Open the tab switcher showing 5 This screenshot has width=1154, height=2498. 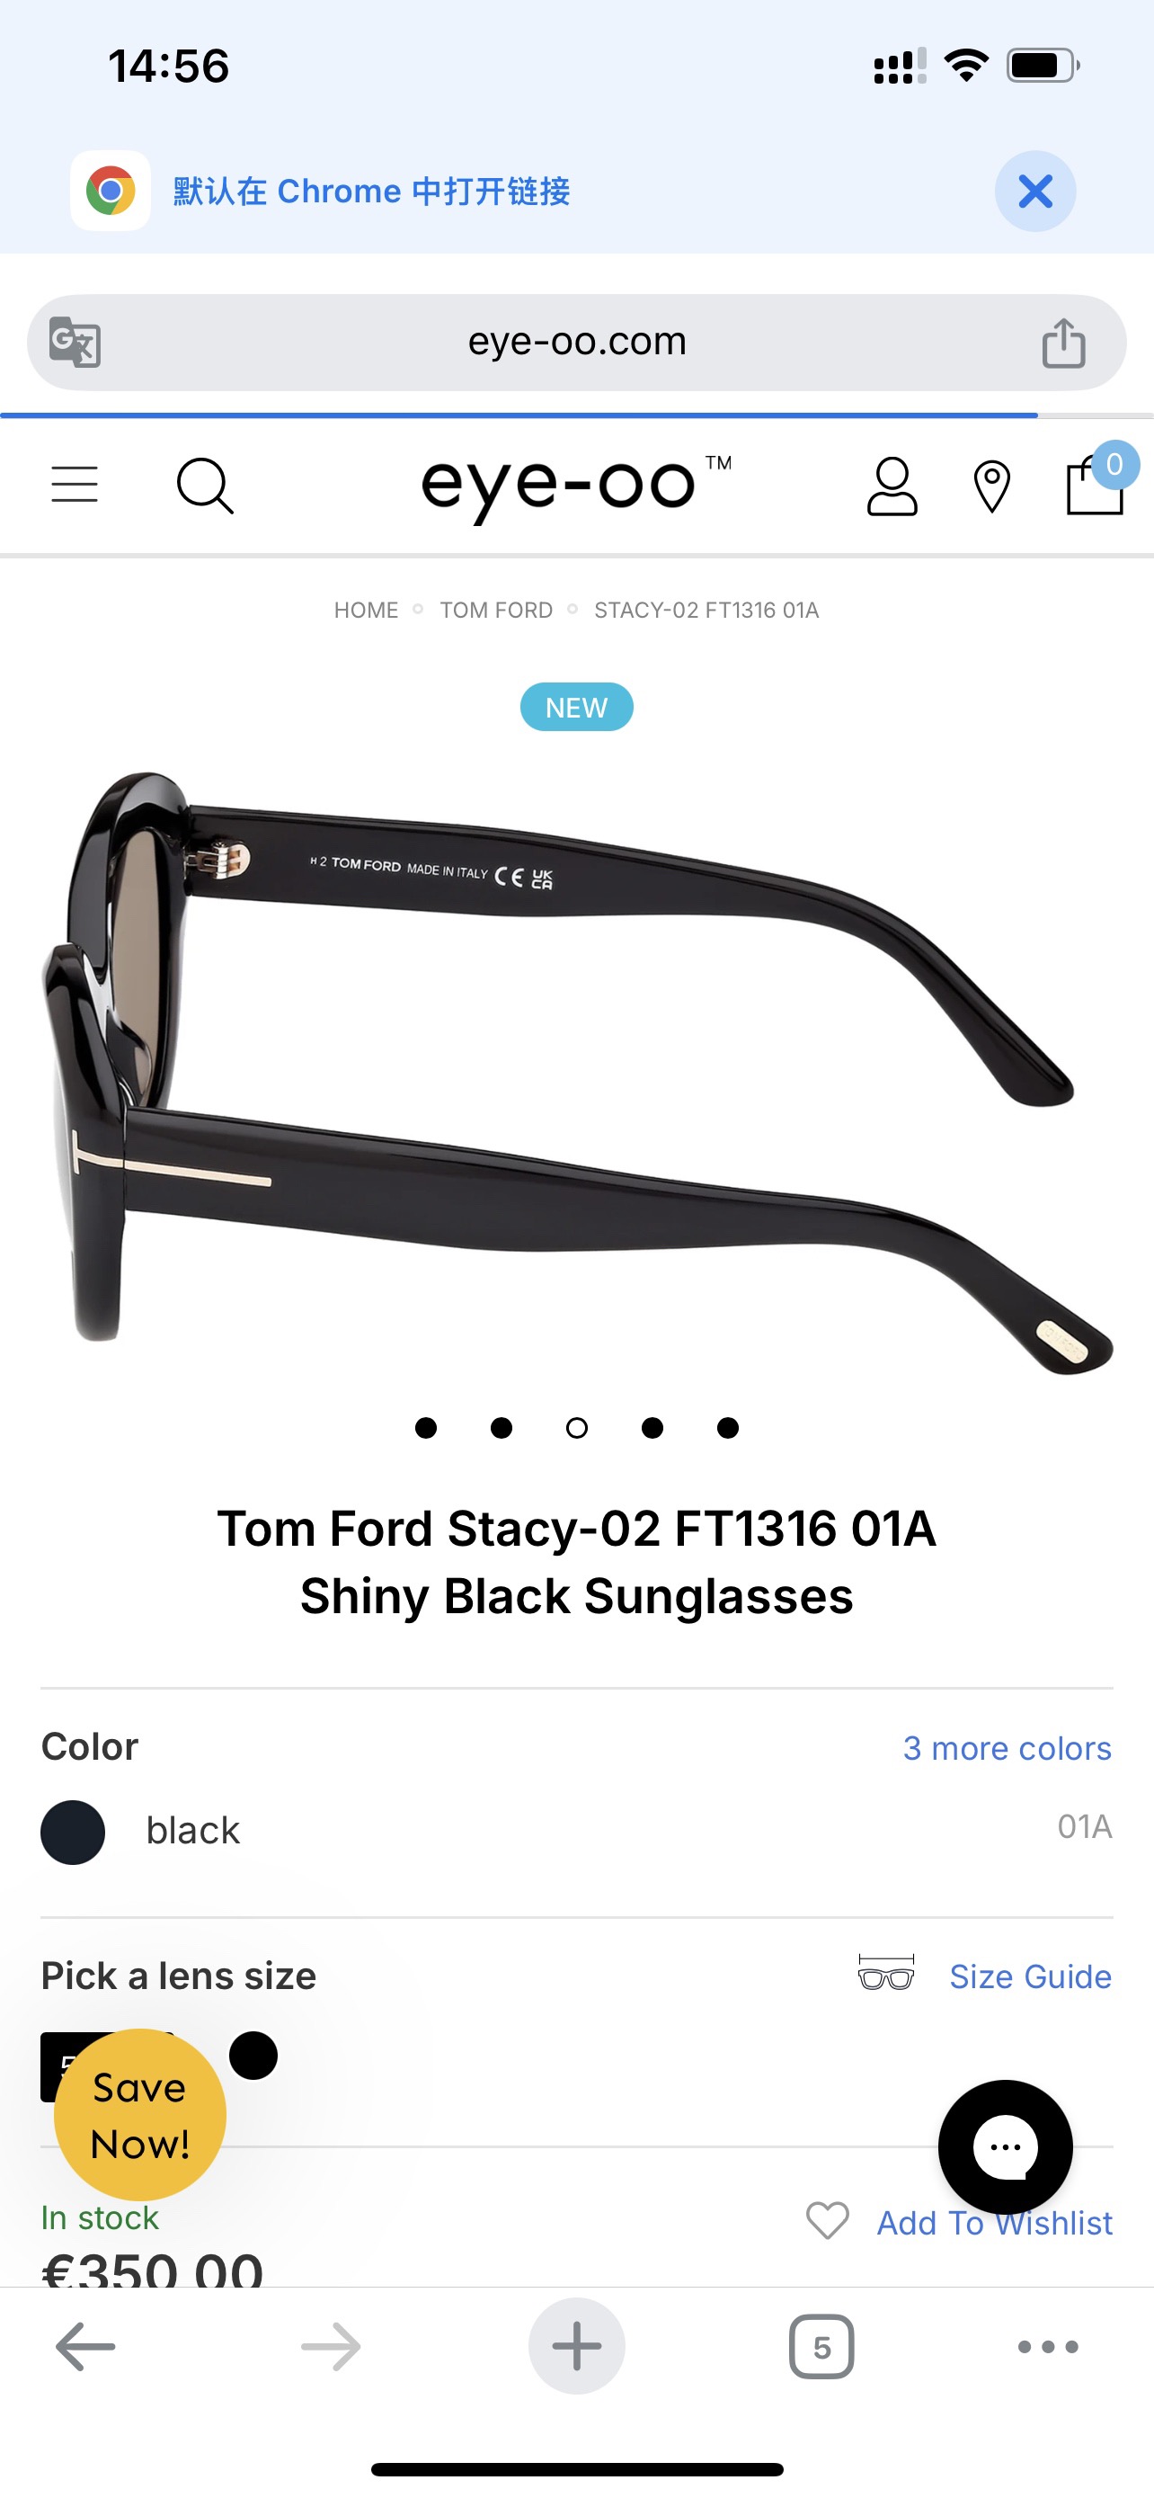point(821,2347)
